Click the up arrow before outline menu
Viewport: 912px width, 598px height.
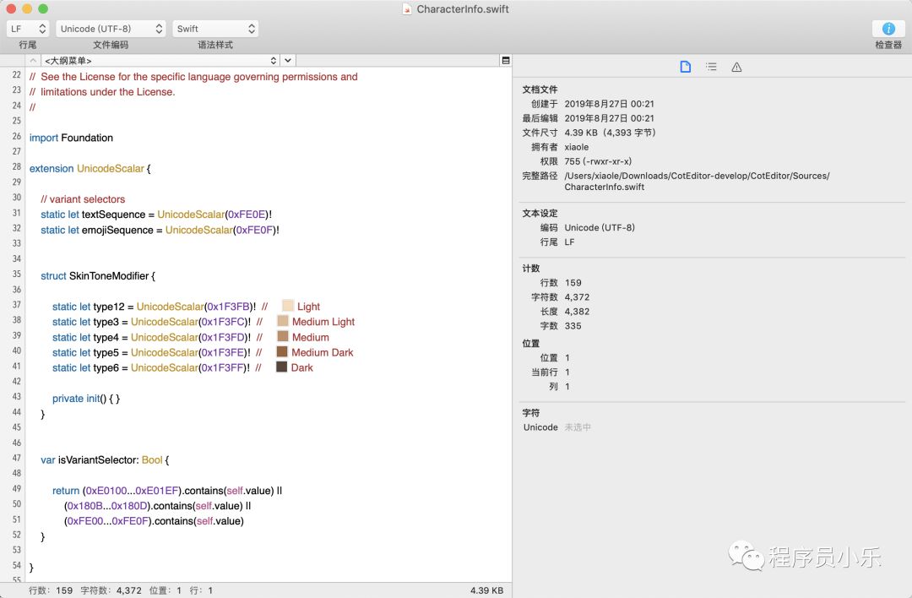(x=33, y=61)
